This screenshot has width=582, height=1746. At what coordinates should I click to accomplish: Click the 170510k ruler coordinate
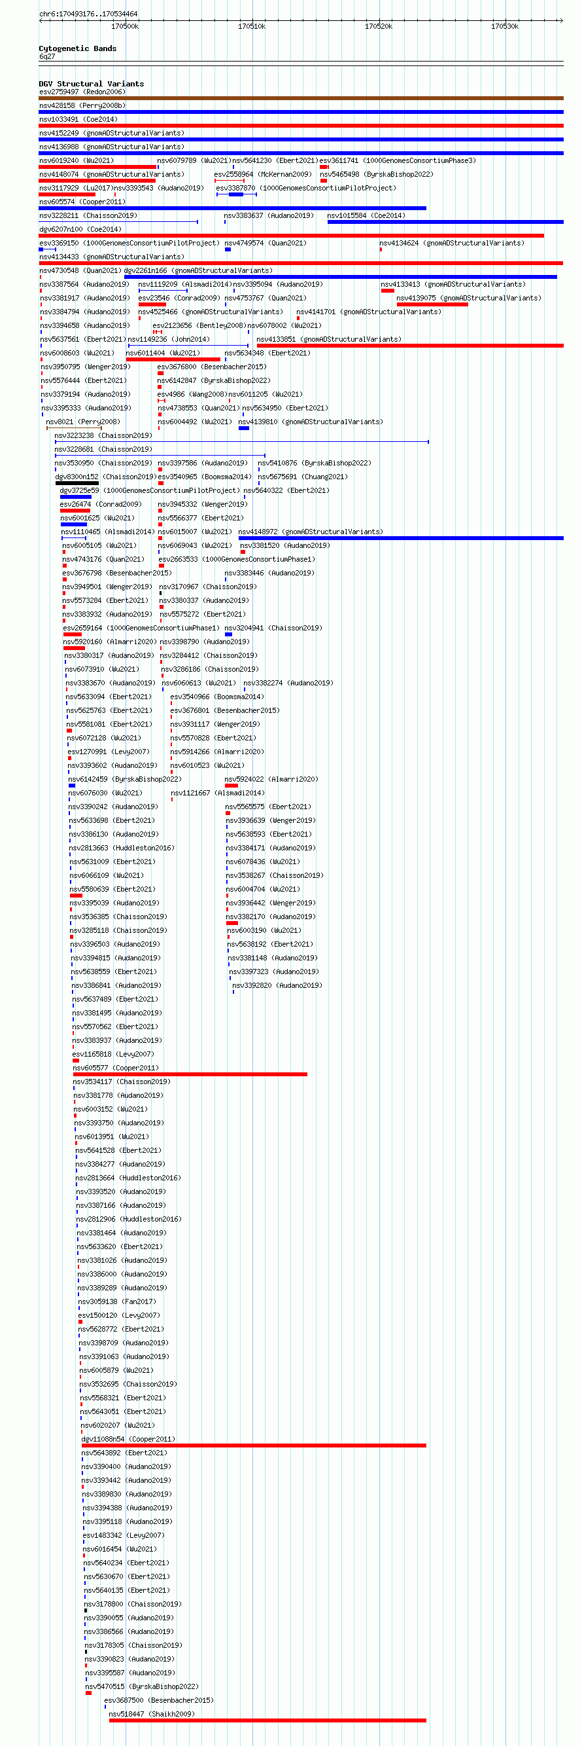252,26
